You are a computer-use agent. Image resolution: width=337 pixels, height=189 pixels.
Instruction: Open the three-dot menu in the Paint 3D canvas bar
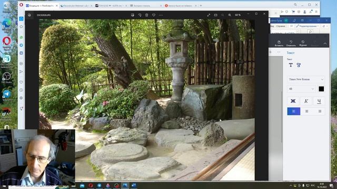click(x=279, y=52)
